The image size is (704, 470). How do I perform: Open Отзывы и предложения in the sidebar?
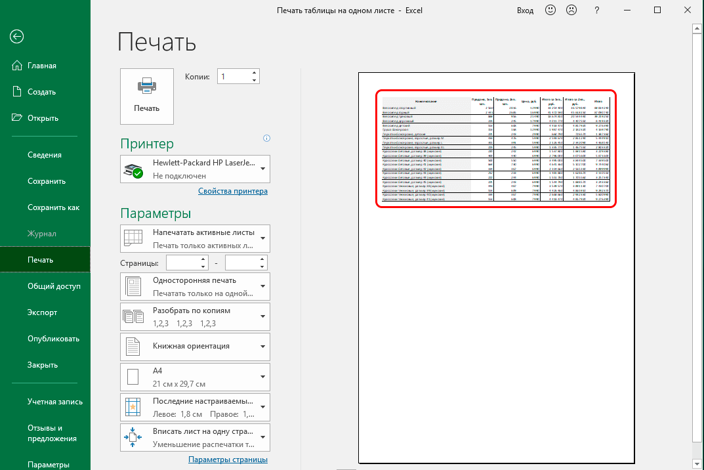45,433
